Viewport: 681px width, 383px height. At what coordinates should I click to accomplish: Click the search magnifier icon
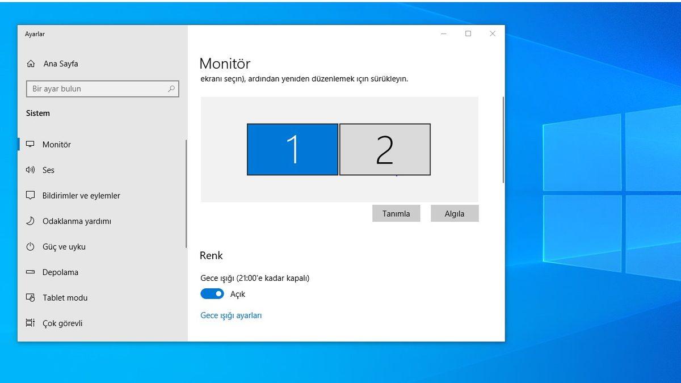click(171, 89)
